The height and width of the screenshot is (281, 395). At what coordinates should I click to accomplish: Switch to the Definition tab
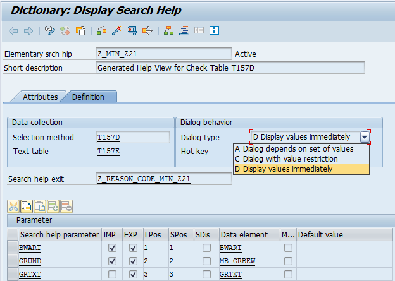tap(88, 97)
